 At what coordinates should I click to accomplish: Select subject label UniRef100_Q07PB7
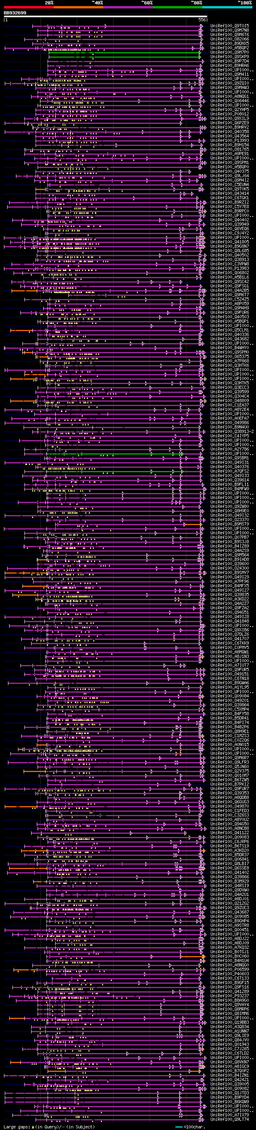point(230,538)
